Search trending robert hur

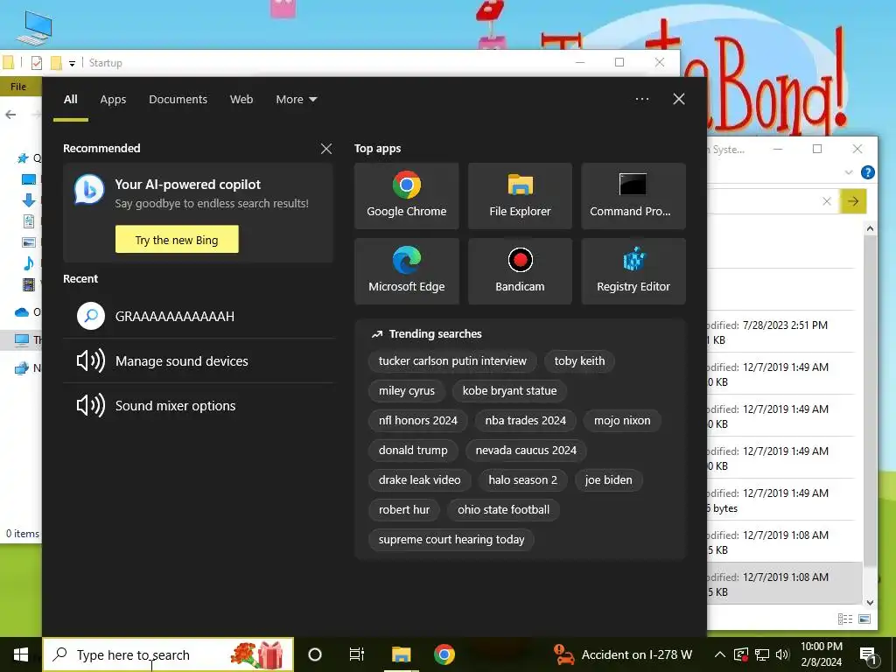[x=403, y=509]
